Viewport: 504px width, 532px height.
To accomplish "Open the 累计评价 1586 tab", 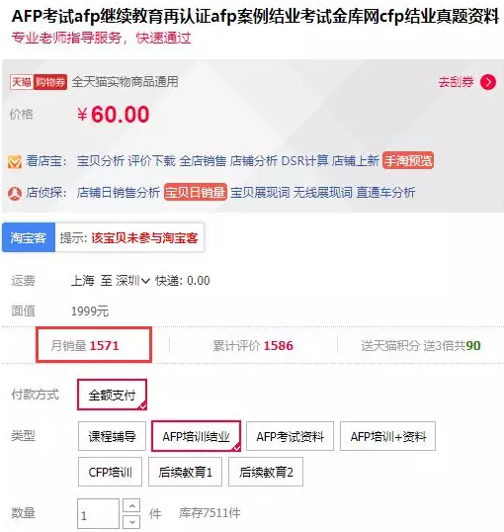I will pos(253,345).
